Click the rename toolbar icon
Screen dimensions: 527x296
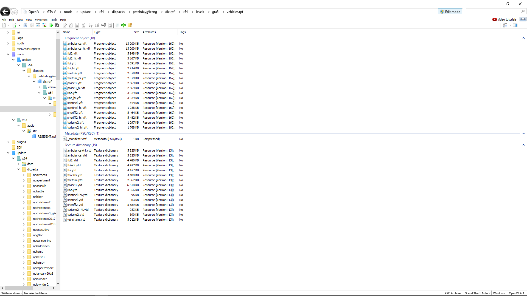pos(103,25)
